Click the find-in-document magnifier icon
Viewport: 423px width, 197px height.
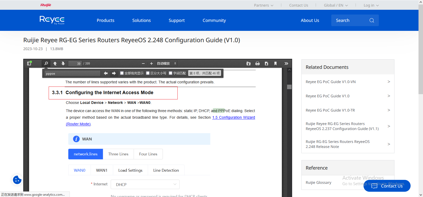coord(46,63)
